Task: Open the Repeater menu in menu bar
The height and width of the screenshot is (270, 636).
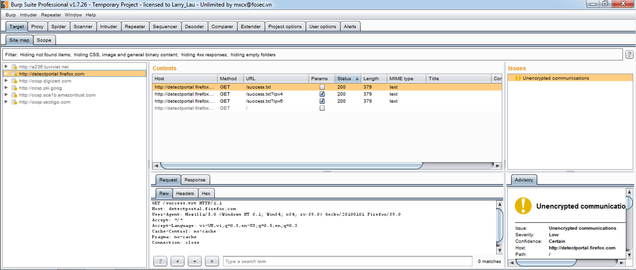Action: click(x=51, y=15)
